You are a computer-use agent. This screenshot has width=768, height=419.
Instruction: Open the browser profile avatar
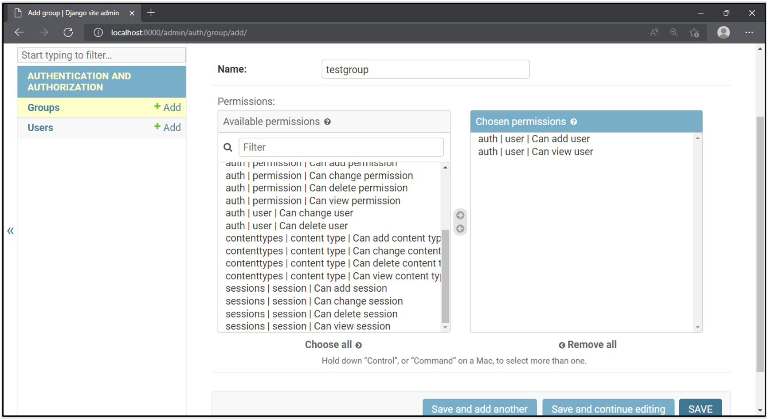(723, 32)
